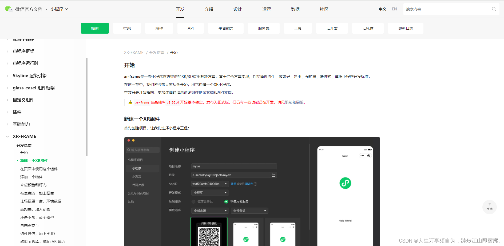Open the floating 反馈 feedback icon
Image resolution: width=504 pixels, height=246 pixels.
click(x=490, y=207)
